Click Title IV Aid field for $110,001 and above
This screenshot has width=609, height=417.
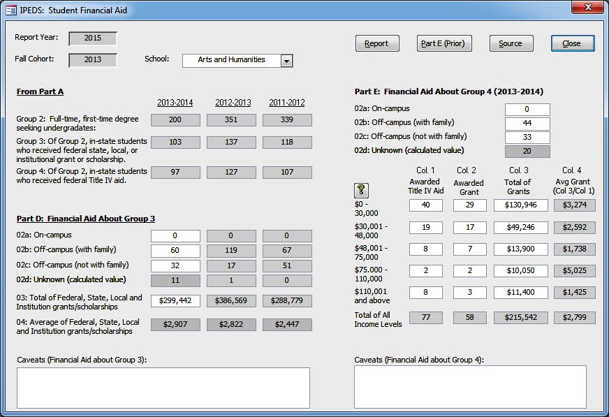pos(426,293)
